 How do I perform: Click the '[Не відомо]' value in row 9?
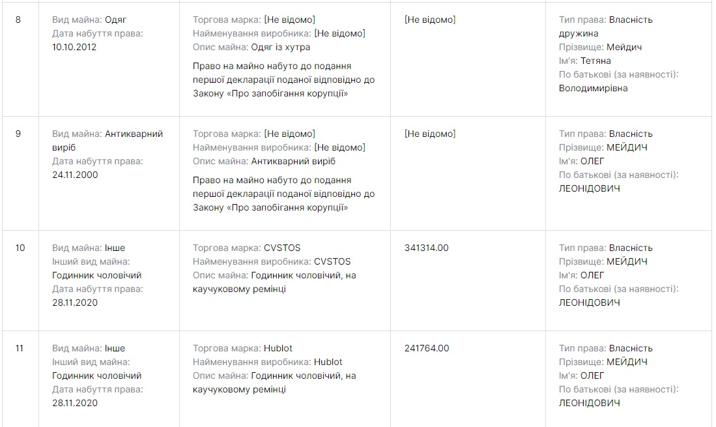pos(430,134)
